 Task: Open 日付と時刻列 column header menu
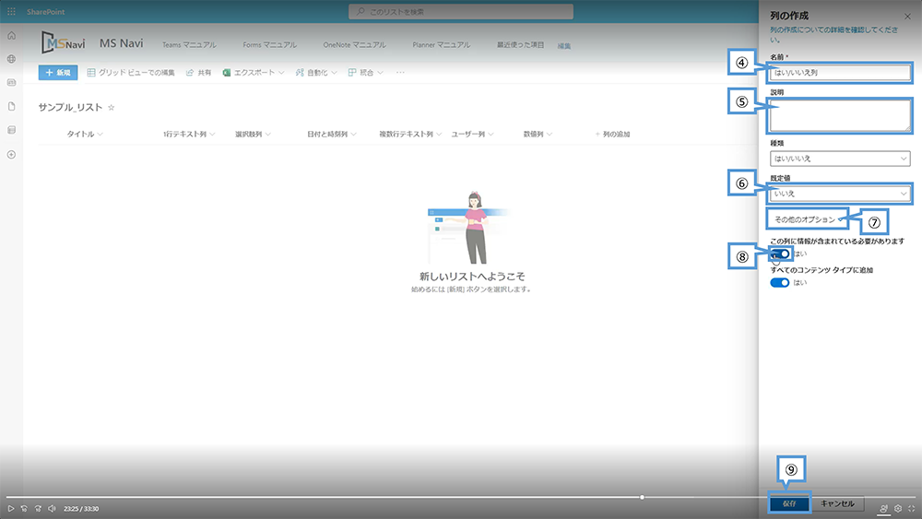332,134
